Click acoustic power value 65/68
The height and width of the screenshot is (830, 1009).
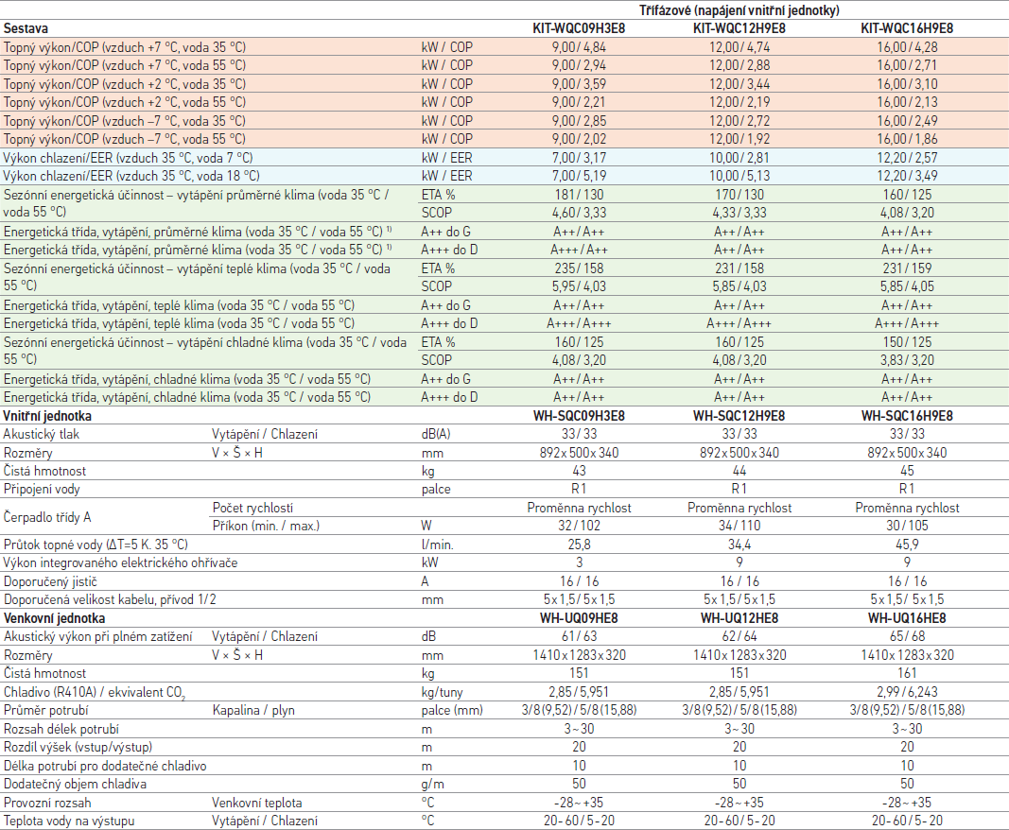click(x=907, y=636)
